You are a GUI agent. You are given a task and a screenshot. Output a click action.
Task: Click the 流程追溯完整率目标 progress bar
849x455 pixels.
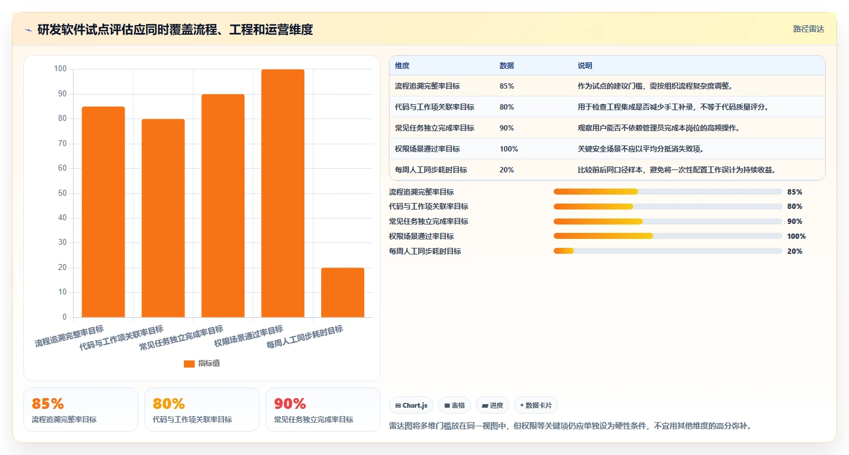668,192
